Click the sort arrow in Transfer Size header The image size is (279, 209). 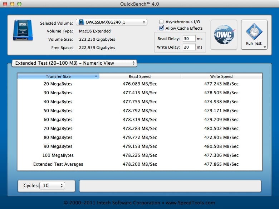point(96,76)
